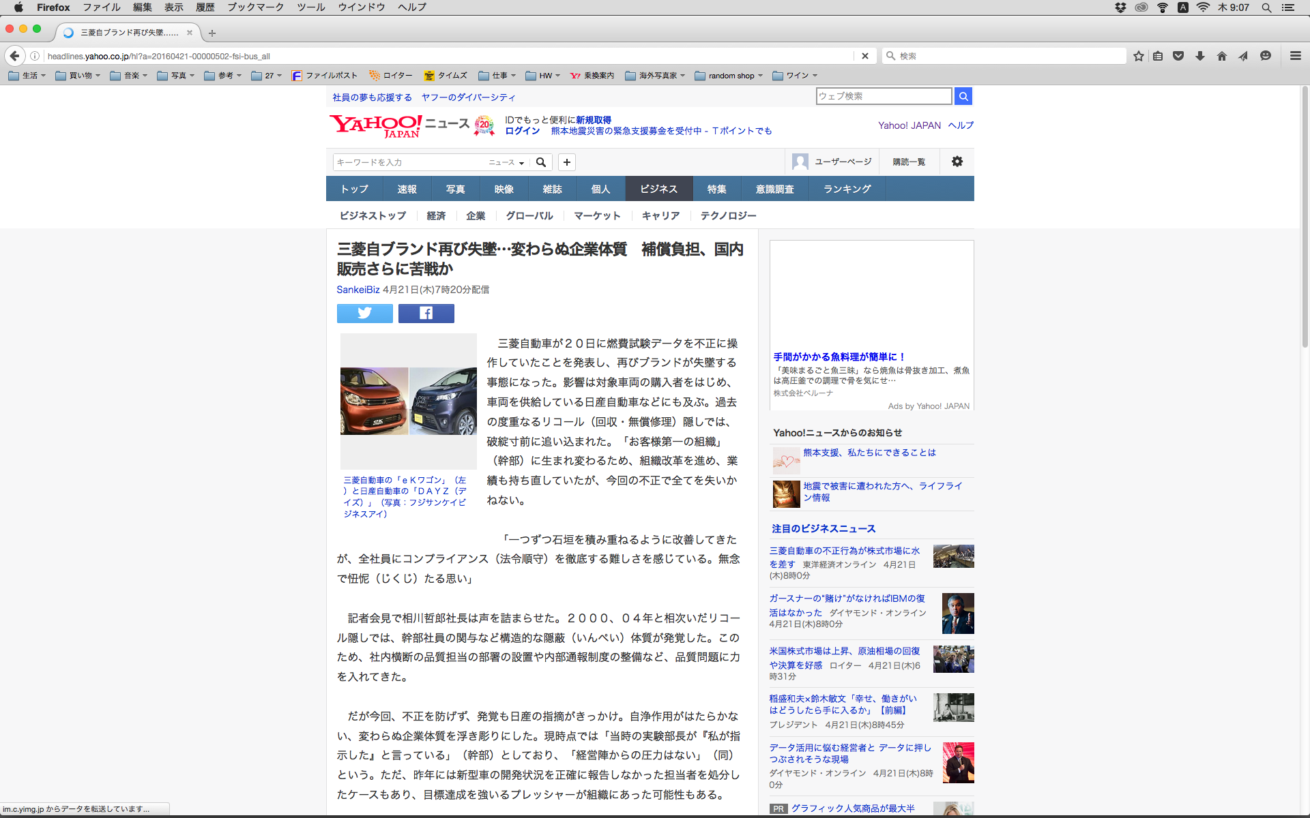Open the car photo thumbnail
The width and height of the screenshot is (1310, 818).
click(408, 401)
